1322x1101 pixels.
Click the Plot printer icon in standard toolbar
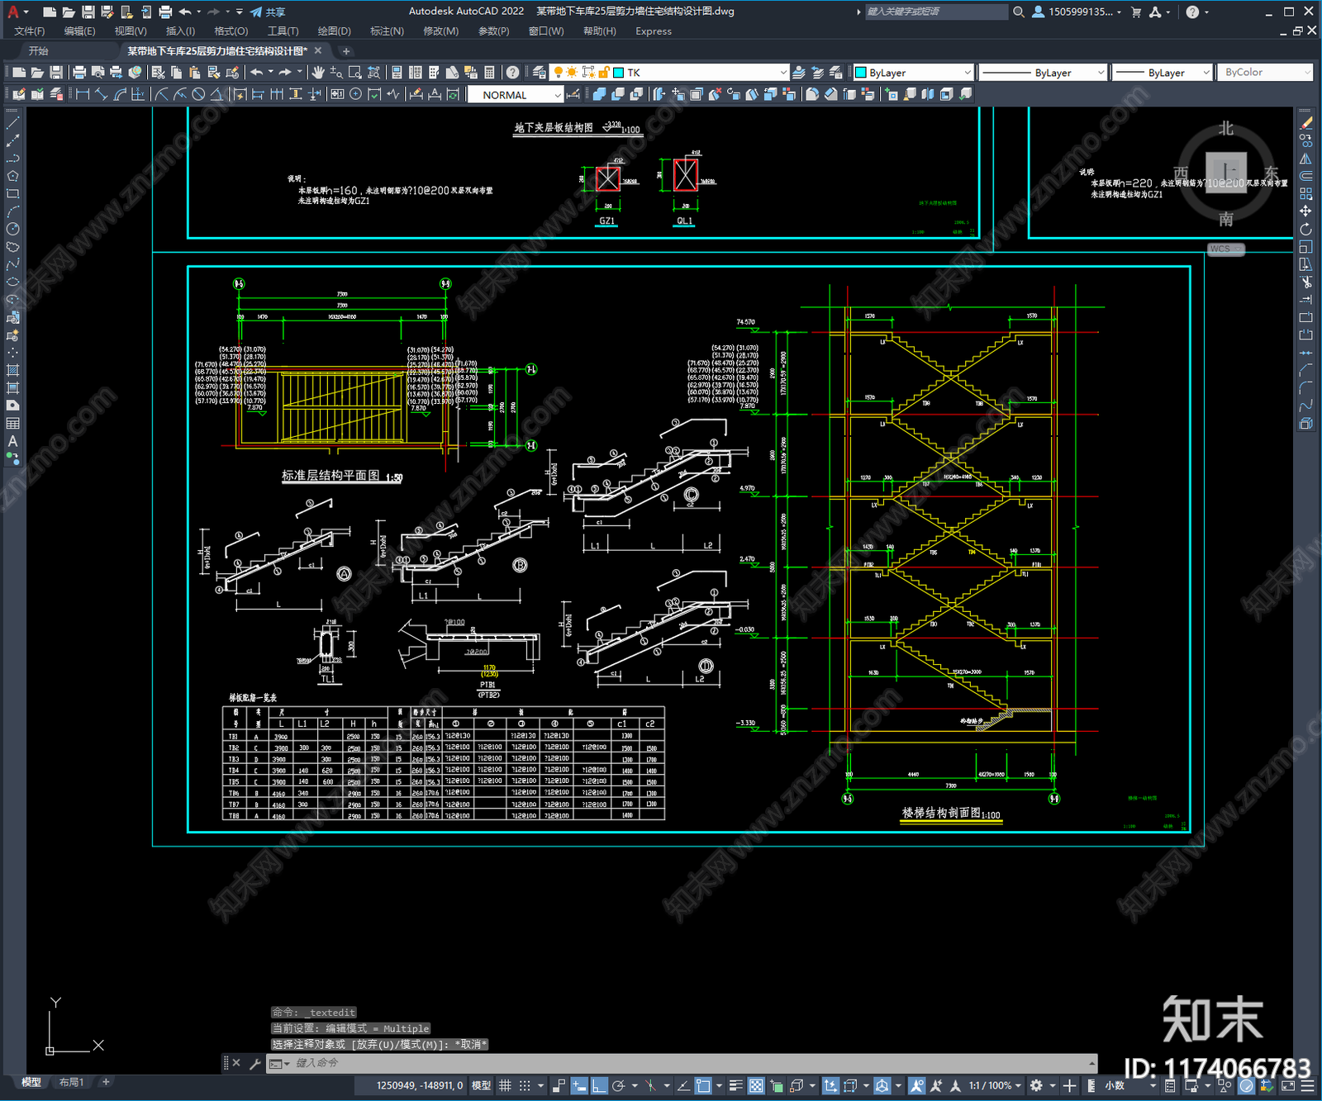pyautogui.click(x=79, y=73)
